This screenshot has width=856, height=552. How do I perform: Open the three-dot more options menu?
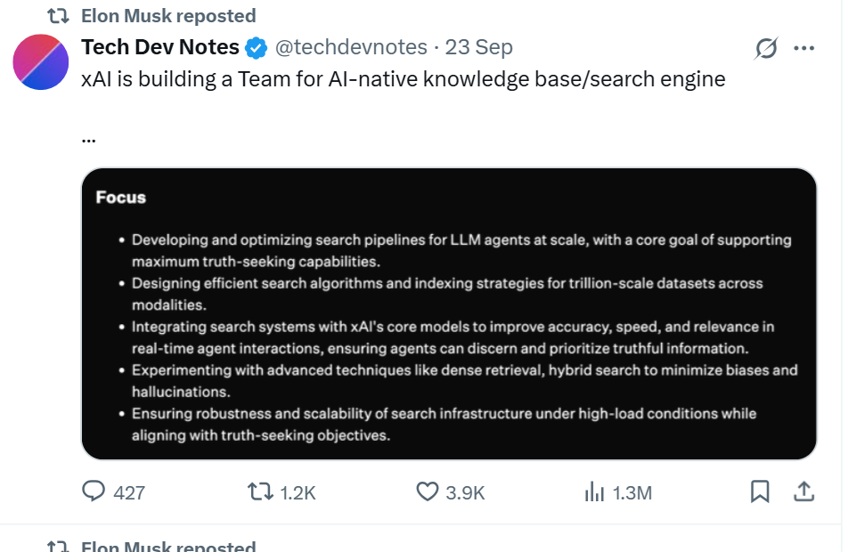[x=804, y=47]
